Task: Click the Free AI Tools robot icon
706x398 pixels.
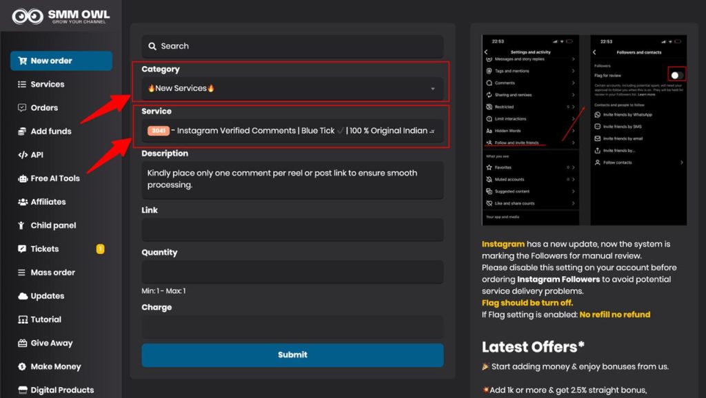Action: click(23, 178)
